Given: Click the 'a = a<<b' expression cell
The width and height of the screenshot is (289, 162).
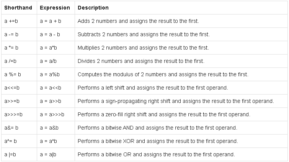Looking at the screenshot, I should point(50,88).
